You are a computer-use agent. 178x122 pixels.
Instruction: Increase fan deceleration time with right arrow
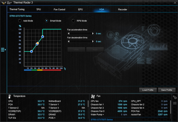[93, 41]
